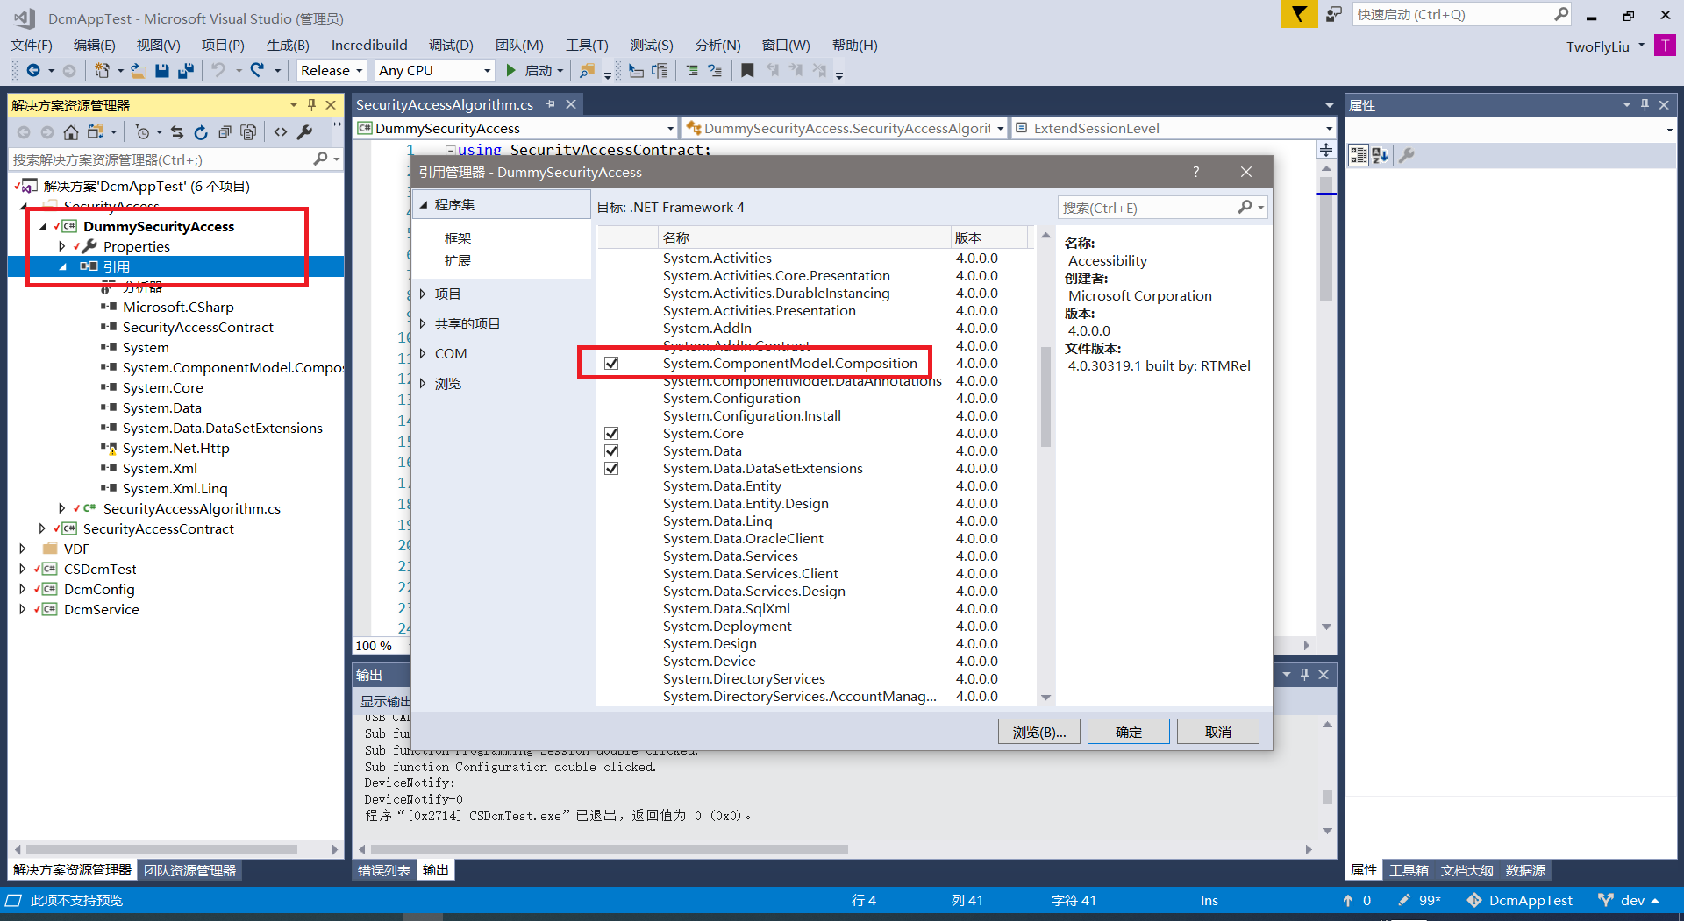Image resolution: width=1684 pixels, height=921 pixels.
Task: Click the Navigate Backward toolbar icon
Action: click(x=33, y=70)
